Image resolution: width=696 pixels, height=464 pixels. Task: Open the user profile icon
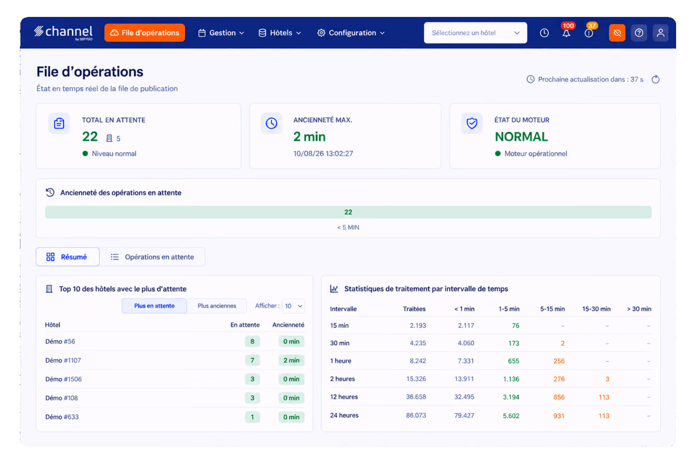[x=661, y=33]
